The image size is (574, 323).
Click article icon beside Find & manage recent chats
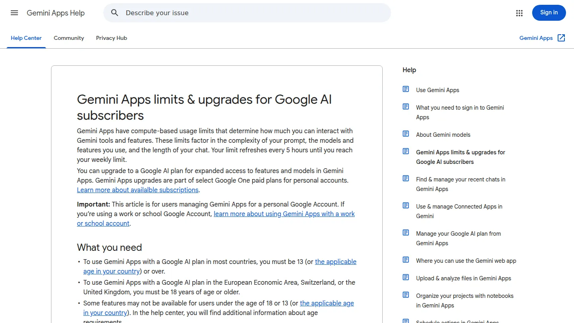tap(406, 178)
